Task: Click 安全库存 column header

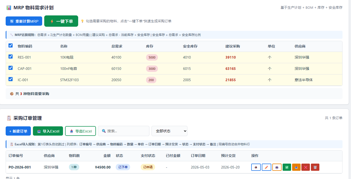Action: click(190, 46)
